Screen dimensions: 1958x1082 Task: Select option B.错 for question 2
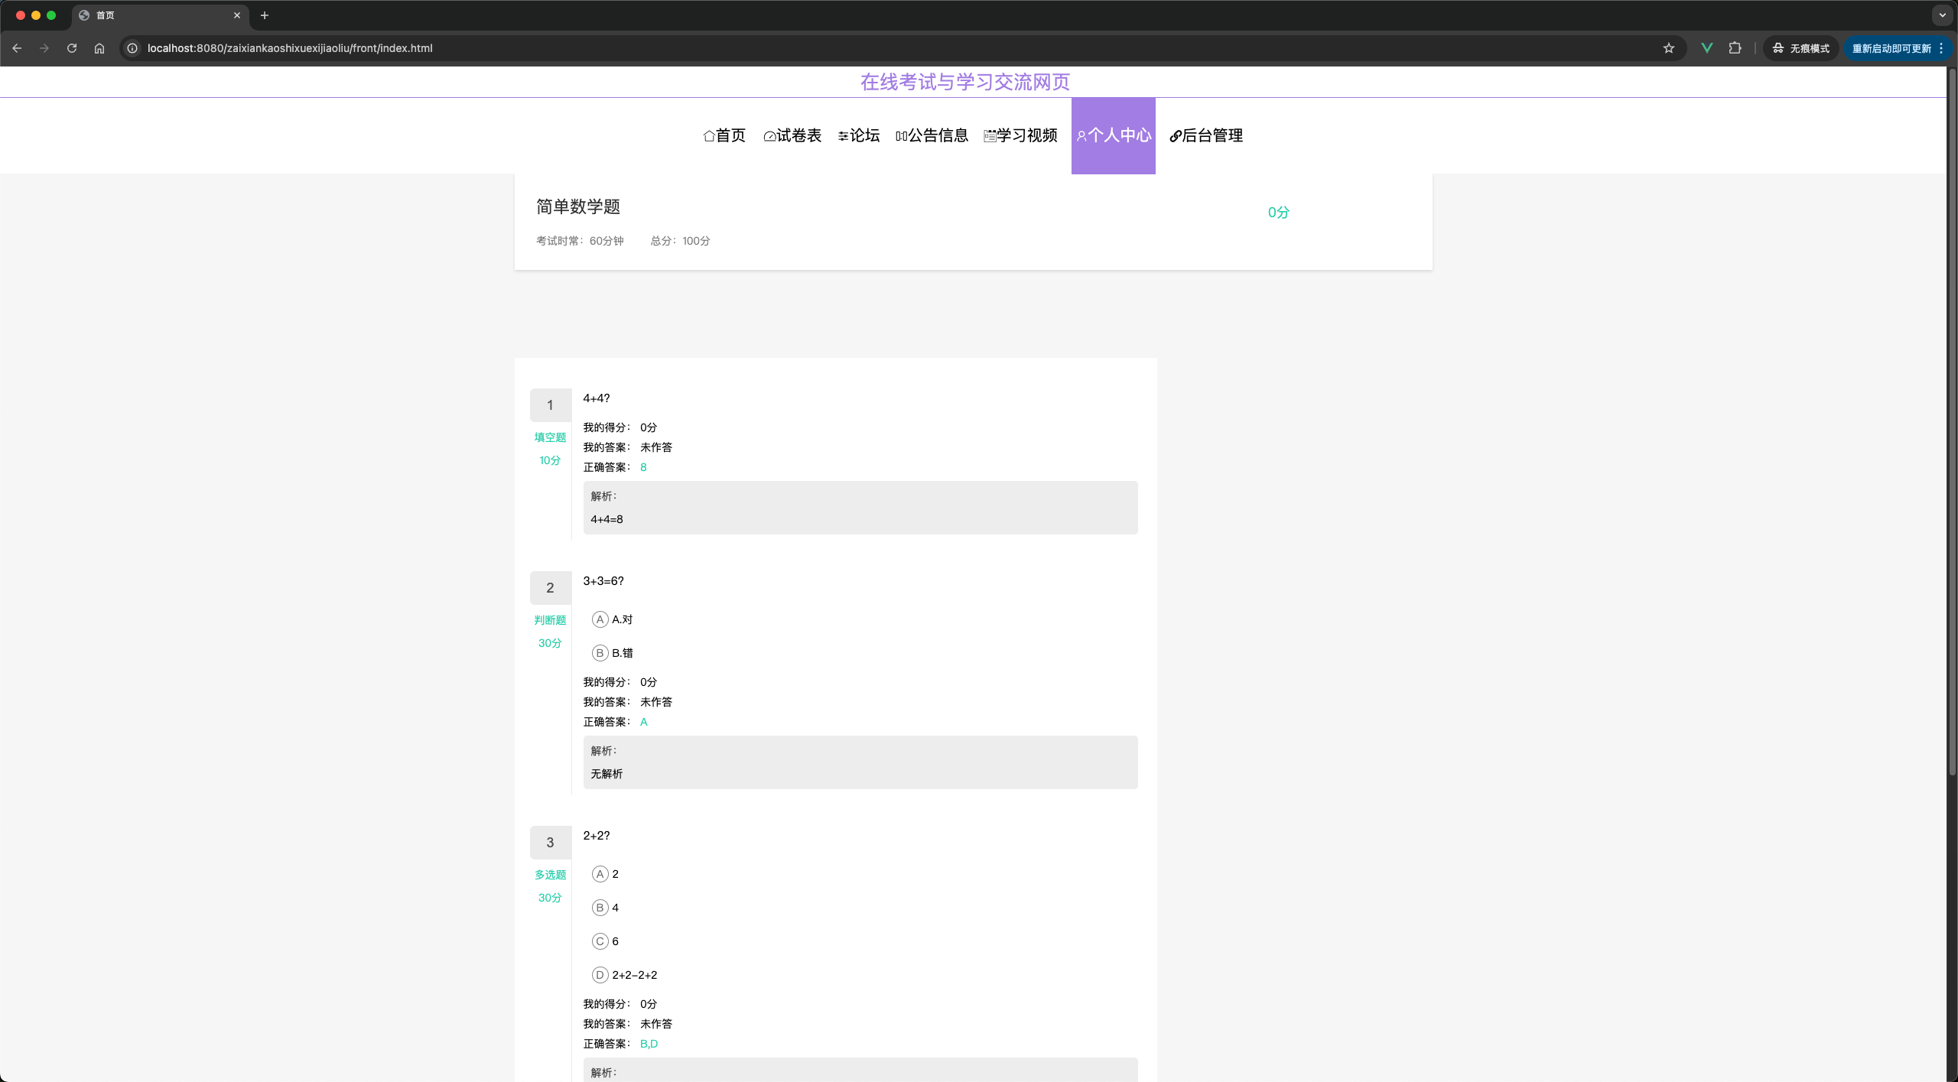click(x=613, y=653)
